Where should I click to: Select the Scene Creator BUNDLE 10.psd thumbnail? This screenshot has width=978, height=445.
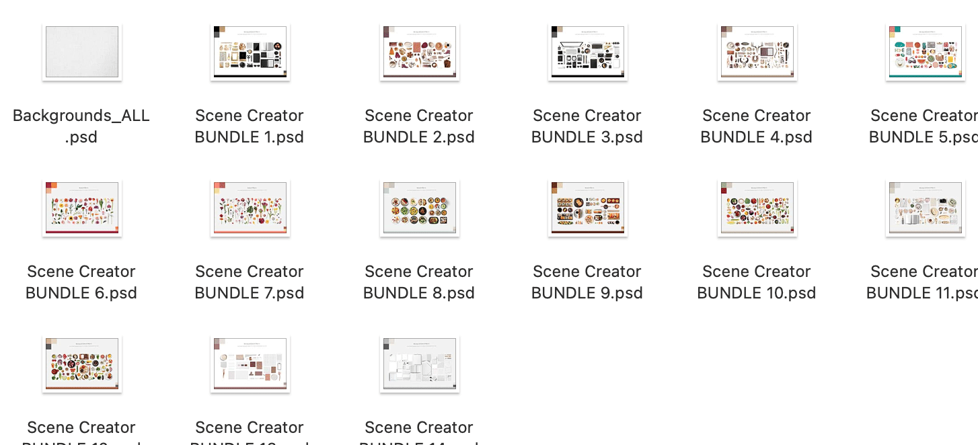757,208
